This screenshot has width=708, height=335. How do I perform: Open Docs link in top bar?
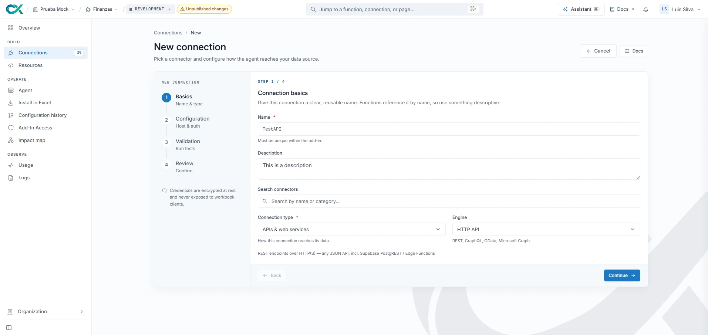622,9
